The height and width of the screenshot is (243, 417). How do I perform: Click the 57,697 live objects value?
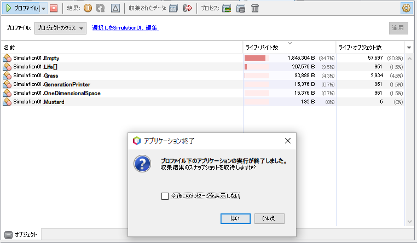pos(375,58)
